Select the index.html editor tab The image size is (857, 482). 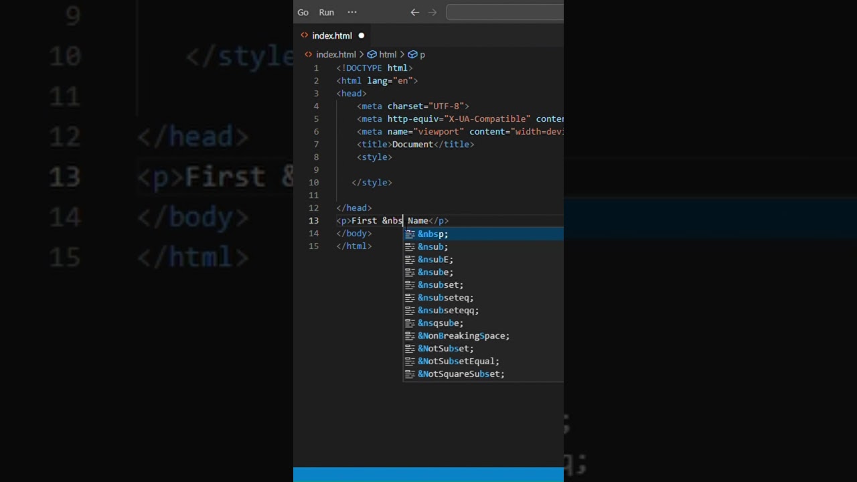click(x=332, y=35)
